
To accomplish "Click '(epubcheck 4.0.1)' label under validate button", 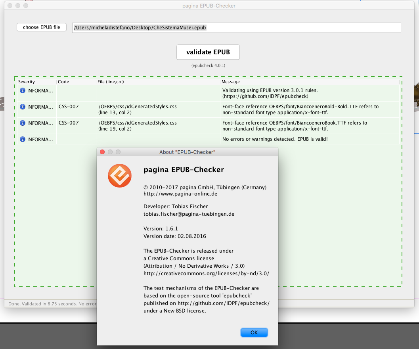I will tap(208, 65).
